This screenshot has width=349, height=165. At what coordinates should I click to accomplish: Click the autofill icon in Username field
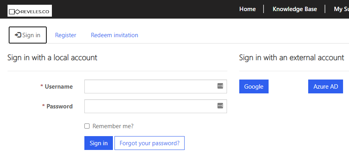tap(220, 86)
